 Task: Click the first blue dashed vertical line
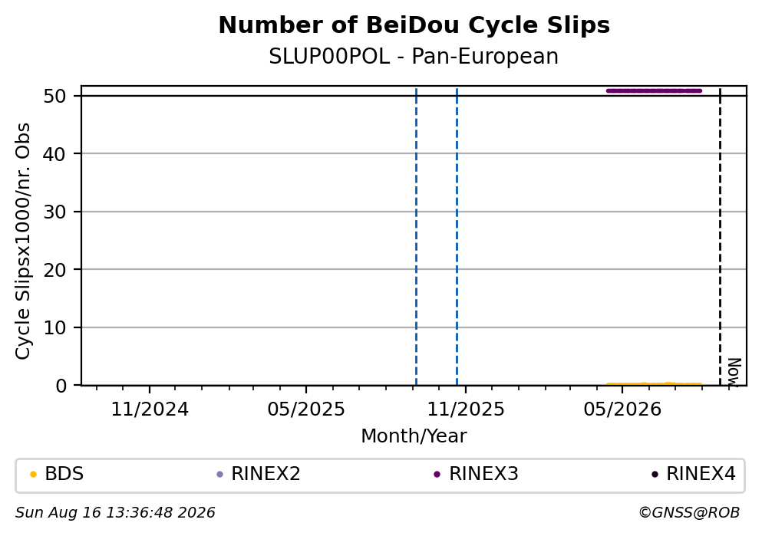coord(417,236)
